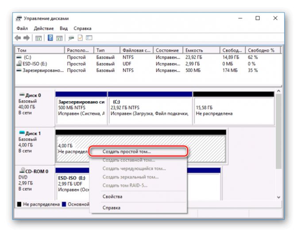Image resolution: width=297 pixels, height=232 pixels.
Task: Click the checkmark document toolbar icon
Action: 80,38
